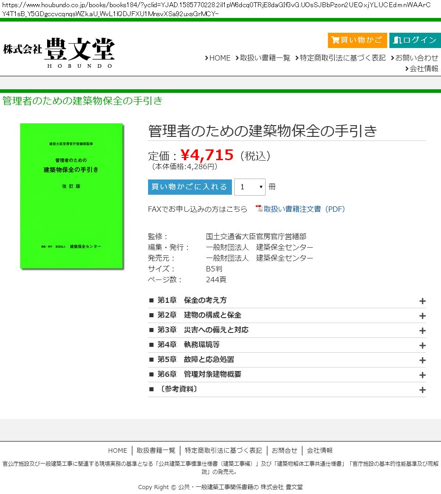Click the Hobundo company logo
This screenshot has height=494, width=441.
(x=59, y=52)
